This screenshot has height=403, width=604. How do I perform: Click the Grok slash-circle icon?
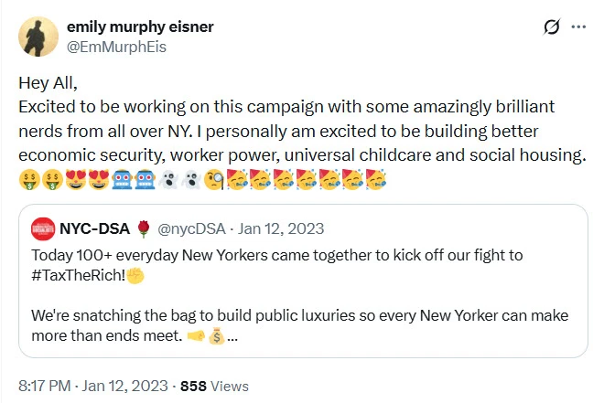coord(552,27)
